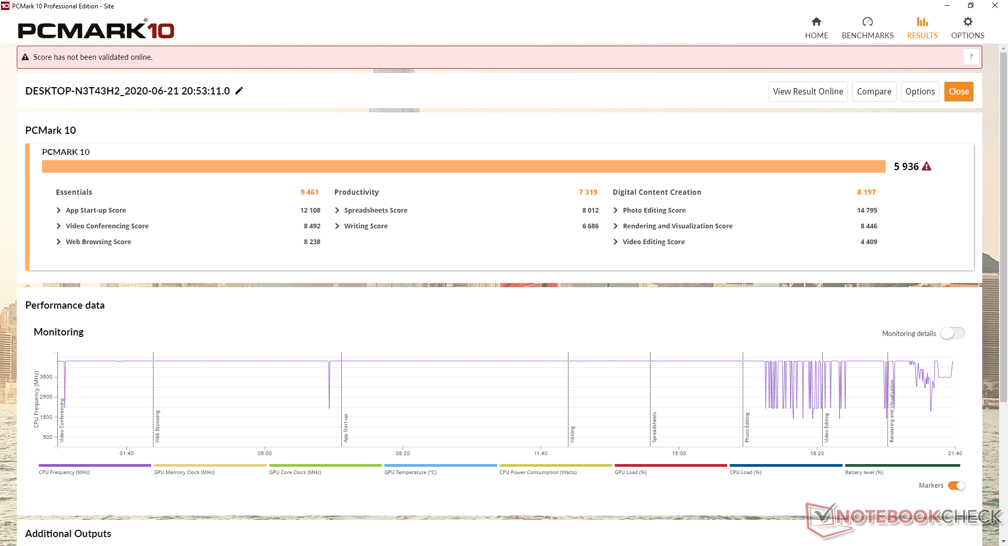
Task: Open the result Options button
Action: point(920,91)
